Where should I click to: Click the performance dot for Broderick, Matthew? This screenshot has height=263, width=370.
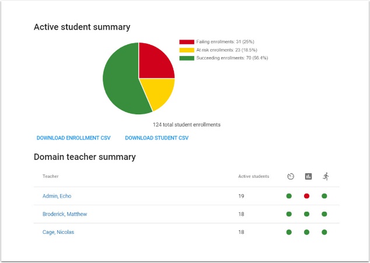click(306, 214)
